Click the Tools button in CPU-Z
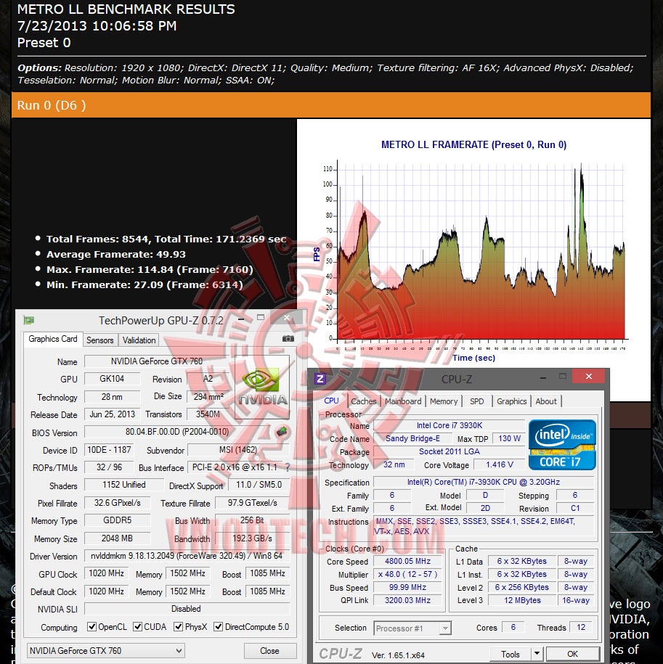This screenshot has width=663, height=664. coord(510,654)
